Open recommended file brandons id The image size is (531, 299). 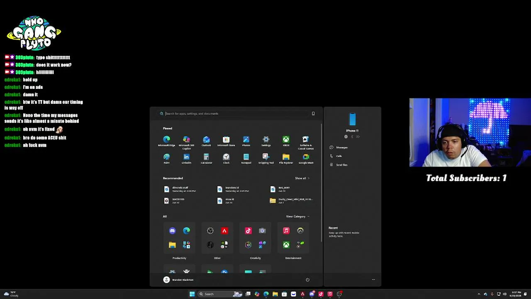pos(233,189)
